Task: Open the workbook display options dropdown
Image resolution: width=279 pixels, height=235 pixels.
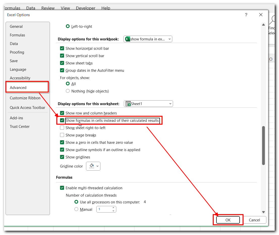Action: (148, 39)
